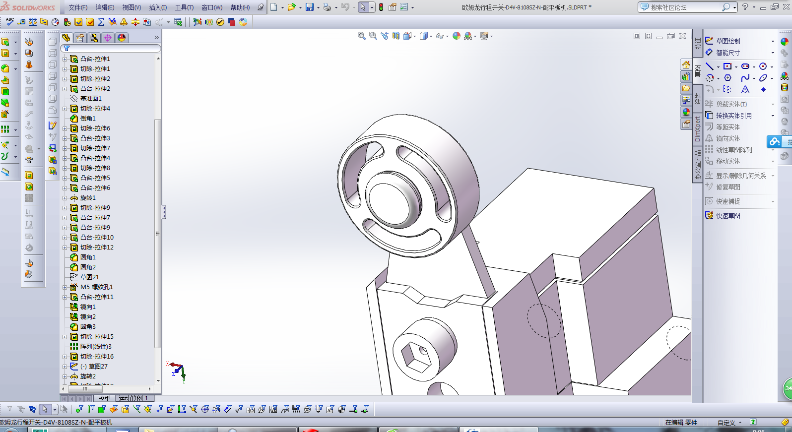Click the Sigma equations icon
This screenshot has width=792, height=432.
tap(101, 22)
